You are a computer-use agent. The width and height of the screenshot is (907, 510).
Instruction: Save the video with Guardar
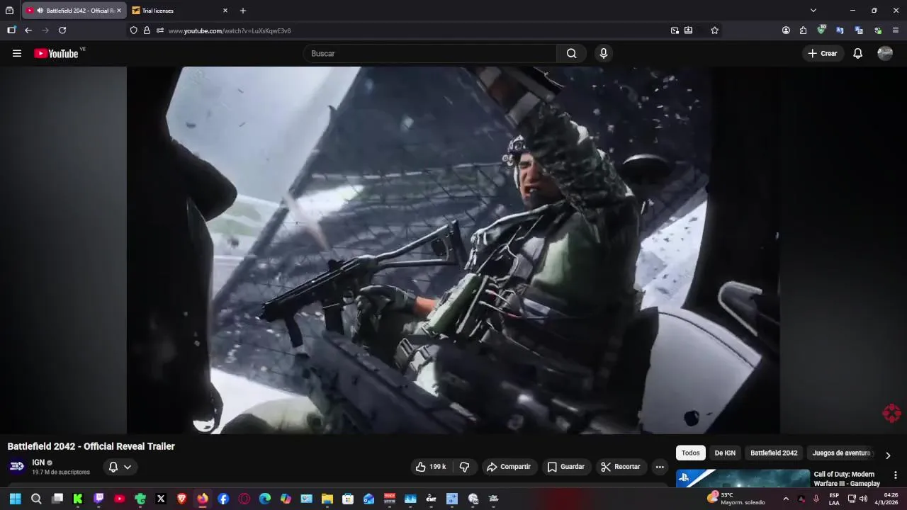click(x=565, y=467)
